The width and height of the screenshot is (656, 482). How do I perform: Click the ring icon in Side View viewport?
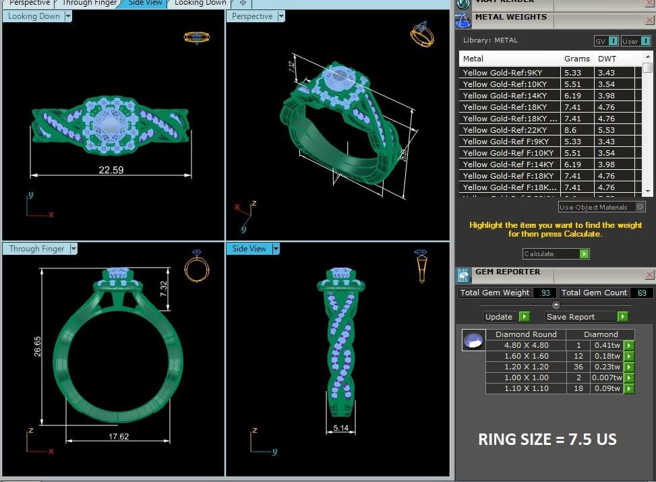[421, 266]
